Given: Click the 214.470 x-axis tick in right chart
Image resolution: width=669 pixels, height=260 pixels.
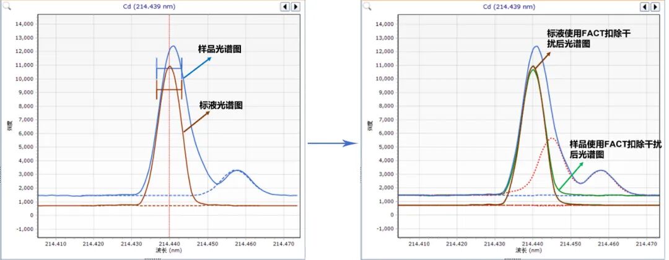Looking at the screenshot, I should pyautogui.click(x=646, y=244).
